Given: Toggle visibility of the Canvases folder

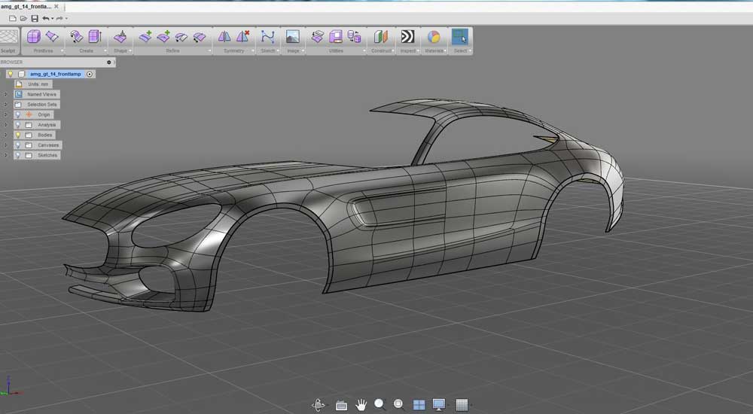Looking at the screenshot, I should pos(18,145).
